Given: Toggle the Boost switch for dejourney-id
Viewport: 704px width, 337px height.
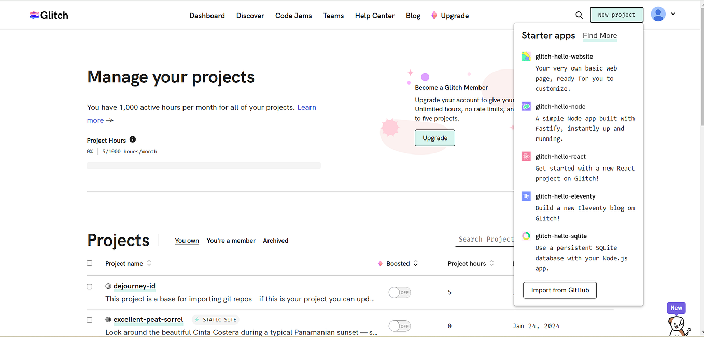Looking at the screenshot, I should click(399, 292).
